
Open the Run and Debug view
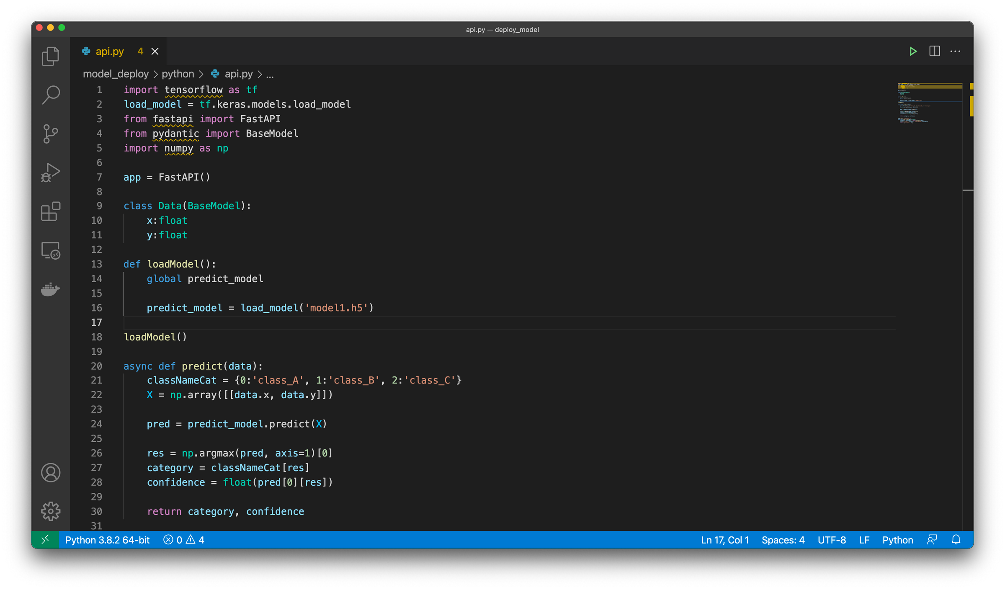coord(51,172)
